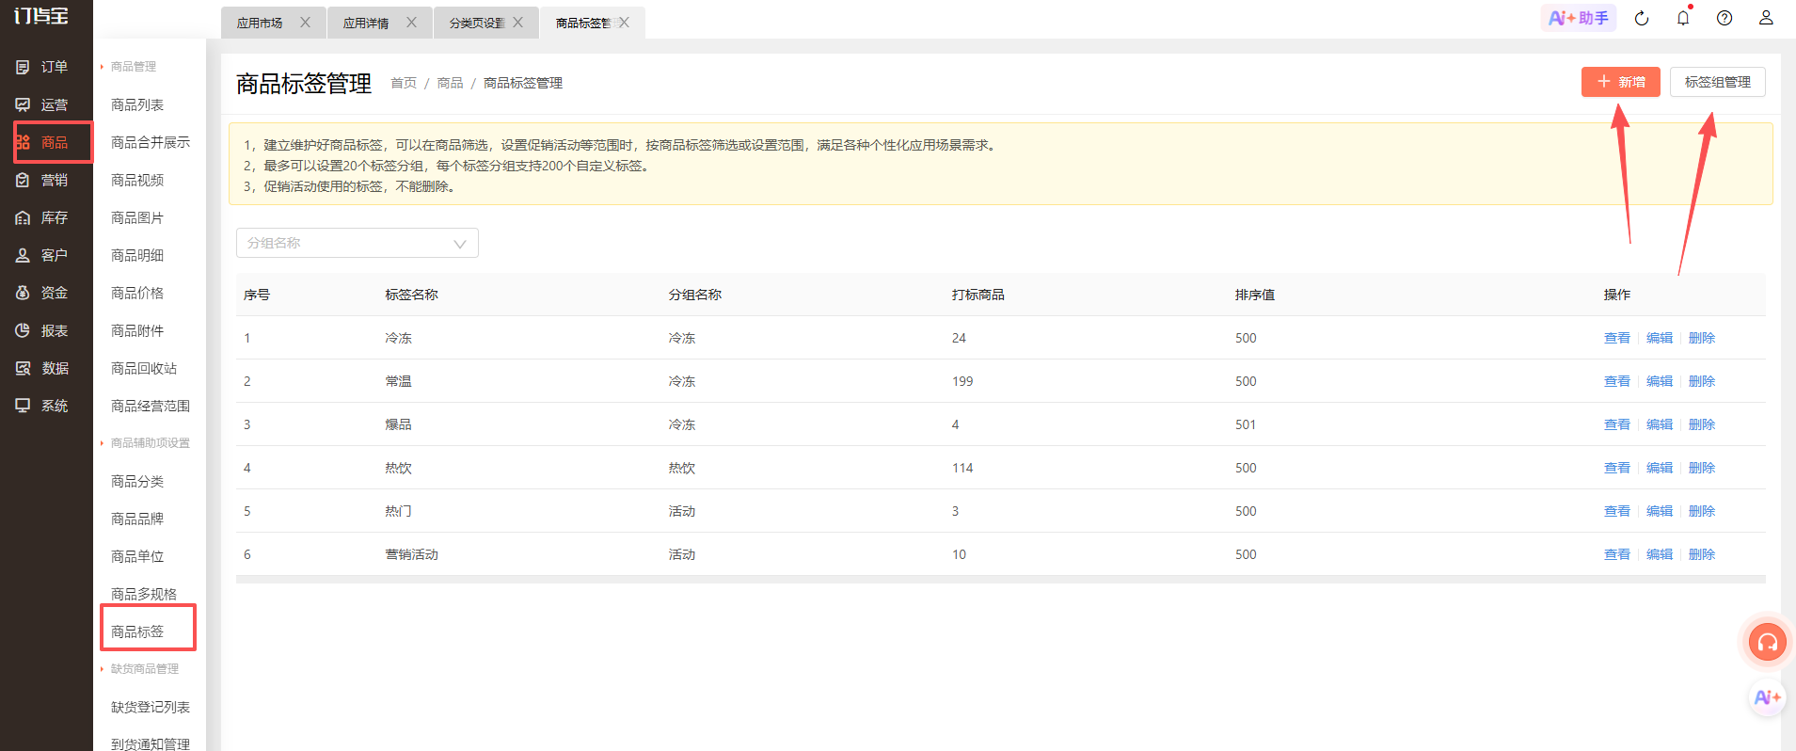The width and height of the screenshot is (1796, 751).
Task: Close the 应用市场 tab
Action: pos(305,23)
